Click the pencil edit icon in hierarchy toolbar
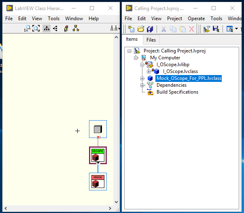Image resolution: width=244 pixels, height=213 pixels. 66,28
